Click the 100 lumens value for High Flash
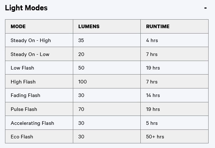 click(82, 82)
